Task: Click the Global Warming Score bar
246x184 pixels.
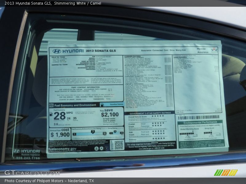Action: coord(187,134)
